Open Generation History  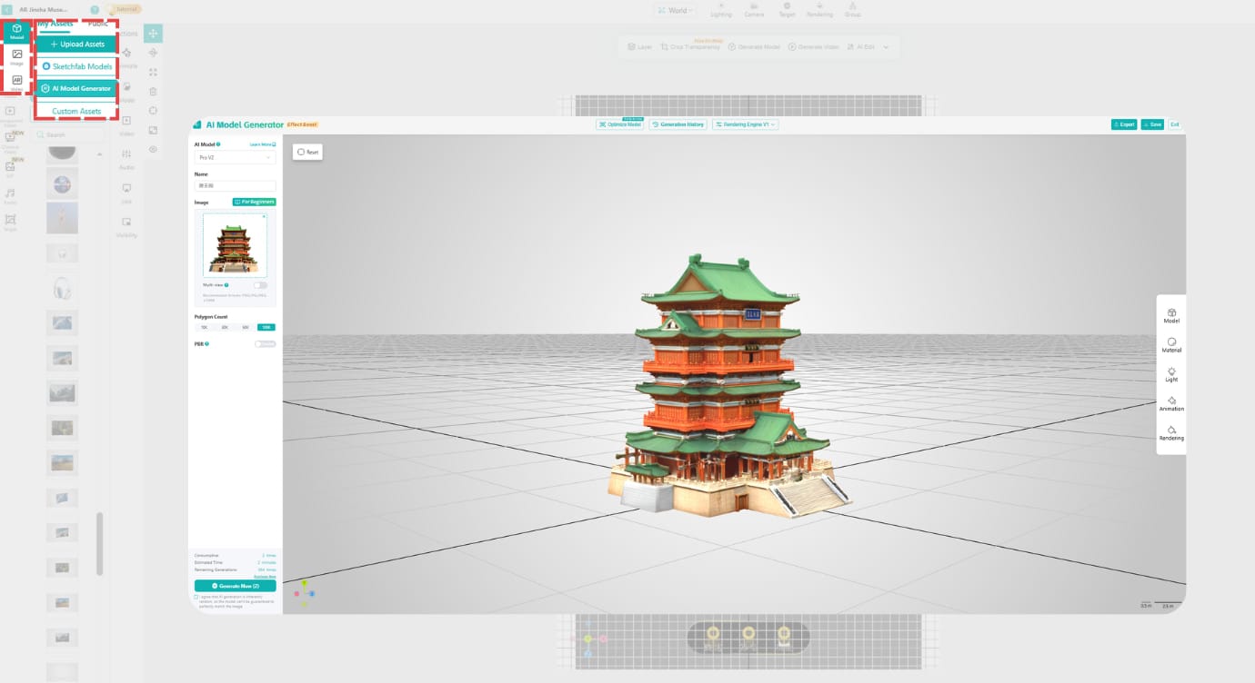tap(678, 124)
